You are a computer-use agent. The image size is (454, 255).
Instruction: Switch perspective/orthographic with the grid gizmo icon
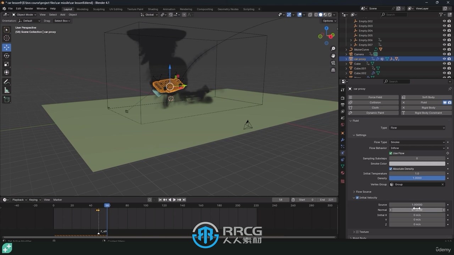(x=333, y=70)
